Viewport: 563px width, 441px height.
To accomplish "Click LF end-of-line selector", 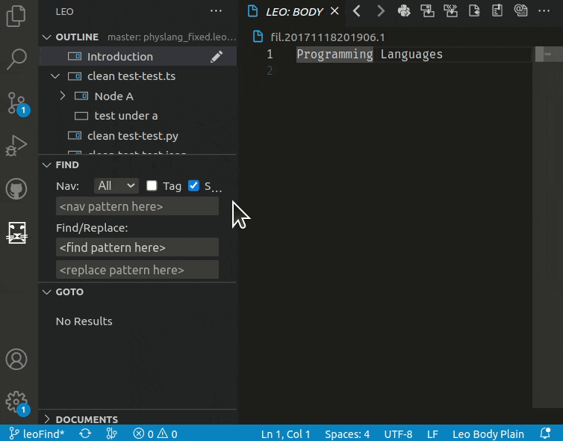I will point(432,434).
